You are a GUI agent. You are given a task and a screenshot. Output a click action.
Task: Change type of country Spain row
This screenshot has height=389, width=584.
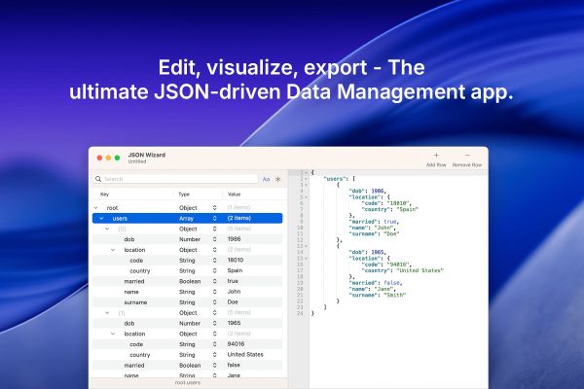pyautogui.click(x=214, y=270)
